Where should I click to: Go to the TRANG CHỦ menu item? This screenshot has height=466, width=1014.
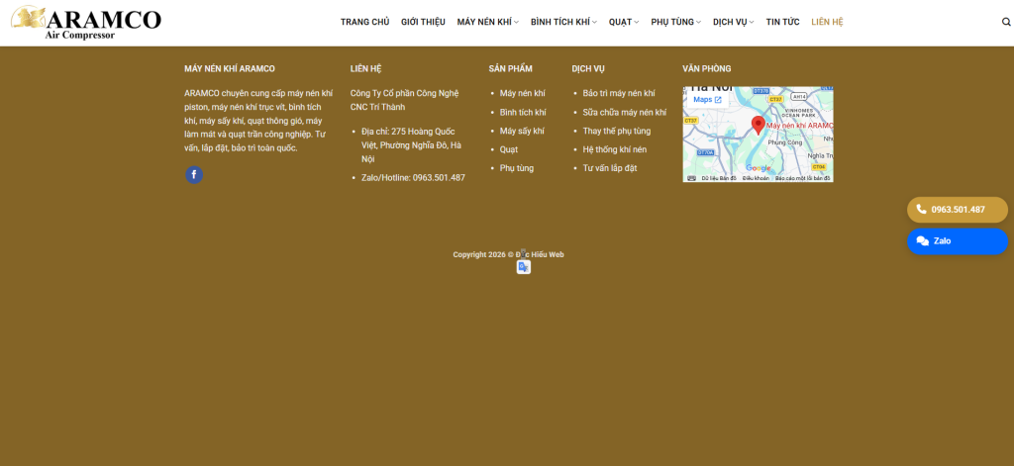click(364, 22)
